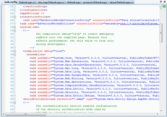Click the green status indicator square
Viewport: 167px width, 117px height.
coord(165,7)
